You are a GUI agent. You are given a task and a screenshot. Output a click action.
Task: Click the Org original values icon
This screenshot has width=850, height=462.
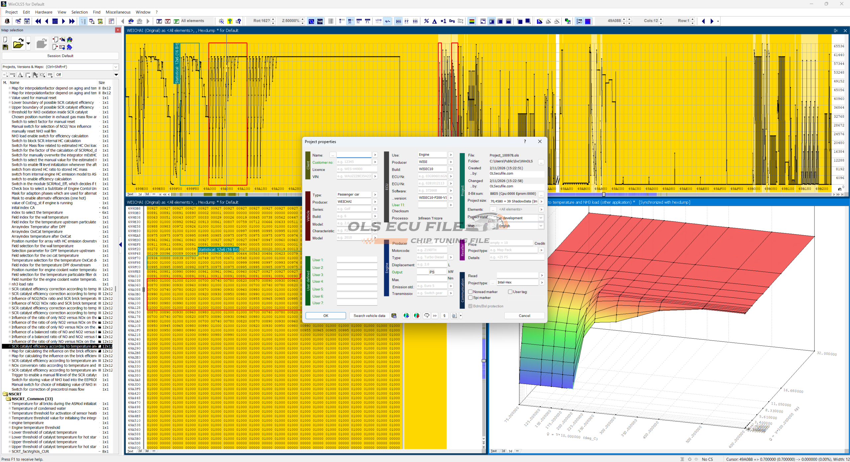tap(452, 21)
